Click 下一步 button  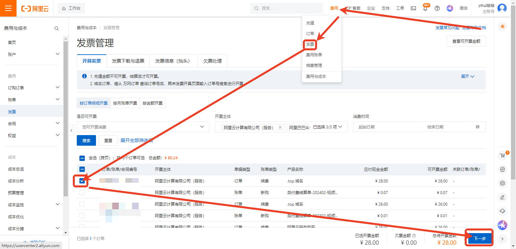pos(480,239)
